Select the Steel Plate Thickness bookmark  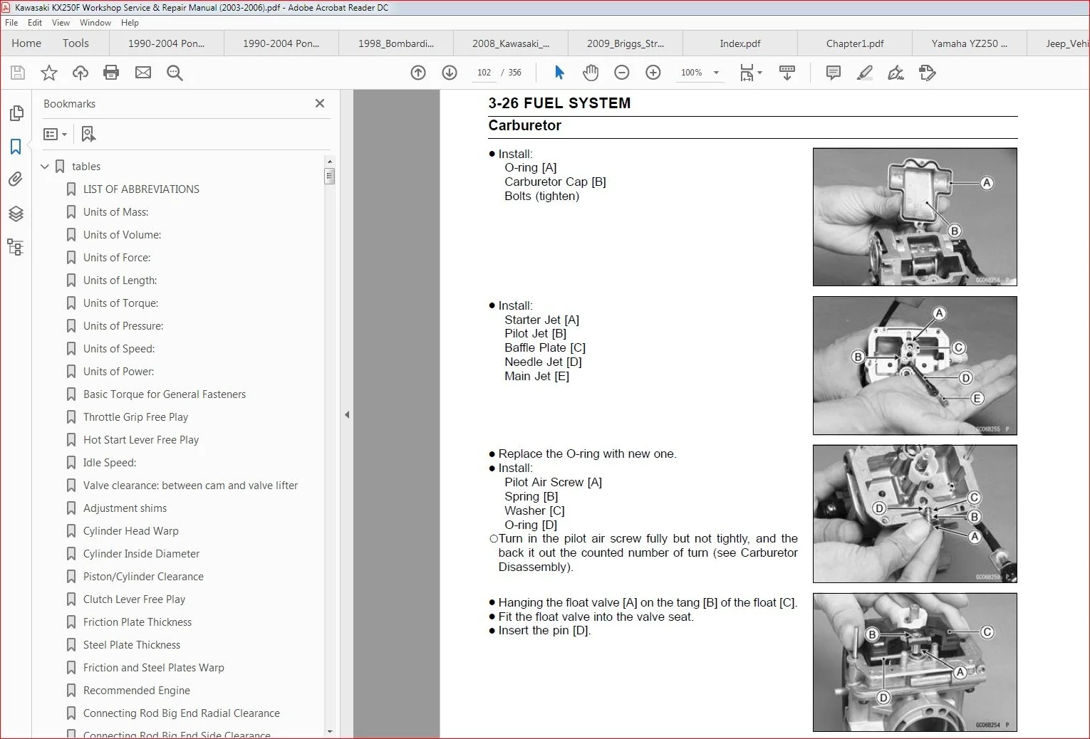[x=132, y=645]
